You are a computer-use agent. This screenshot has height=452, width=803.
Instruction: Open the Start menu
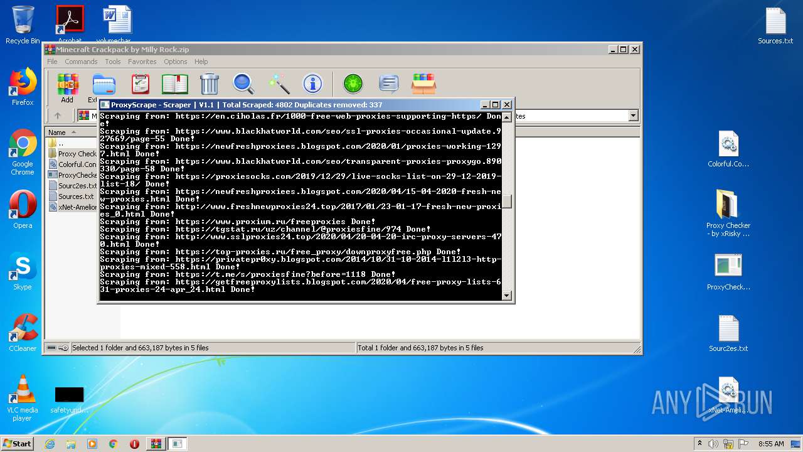(17, 443)
